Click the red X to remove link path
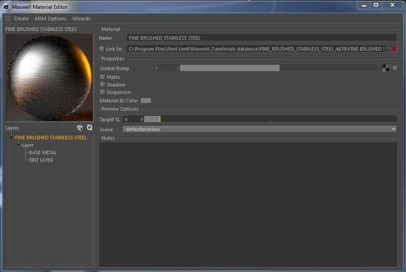 pos(393,49)
